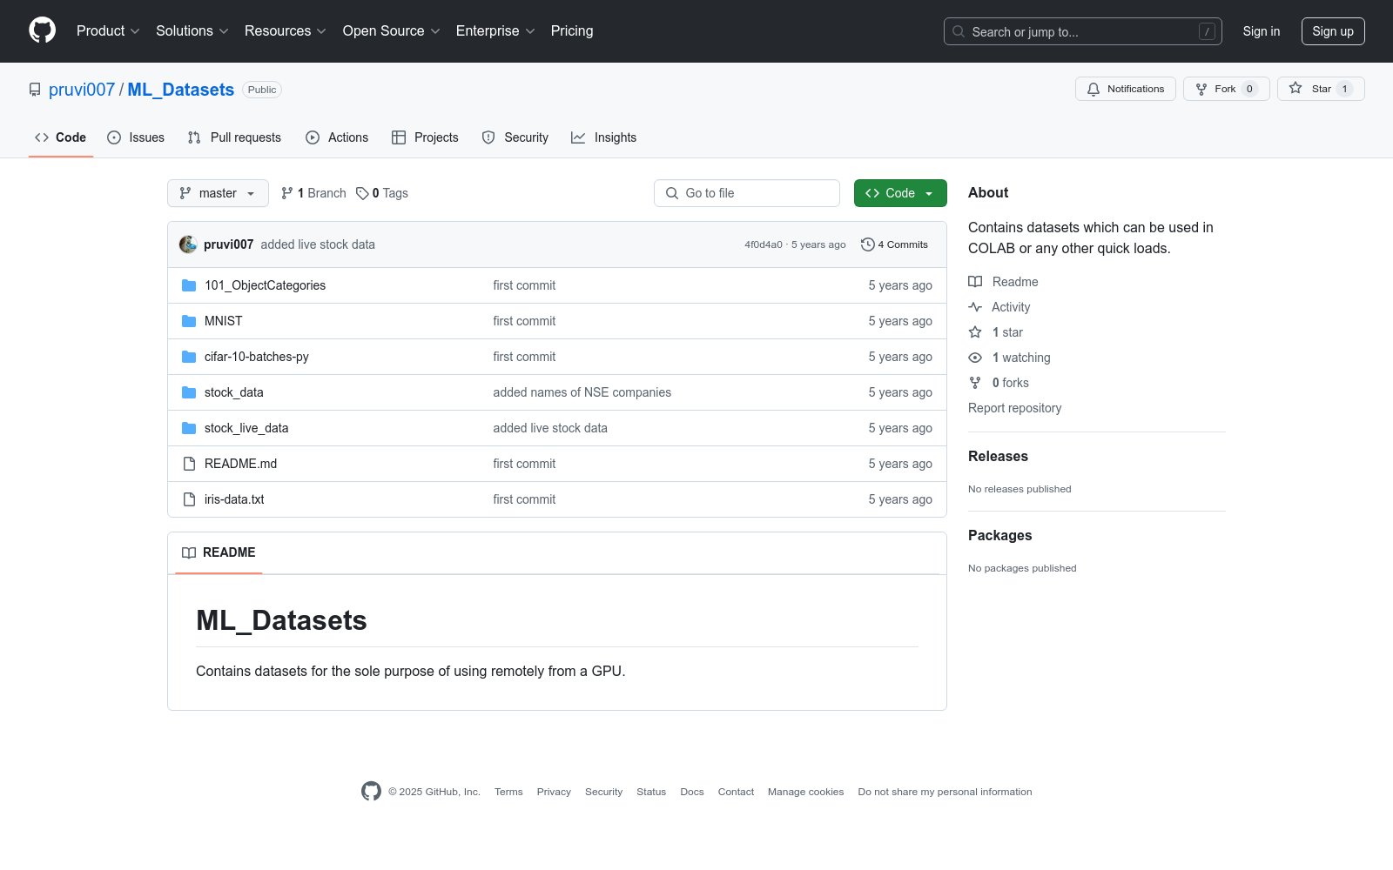Open the Enterprise dropdown
Screen dimensions: 1393x870
click(495, 30)
